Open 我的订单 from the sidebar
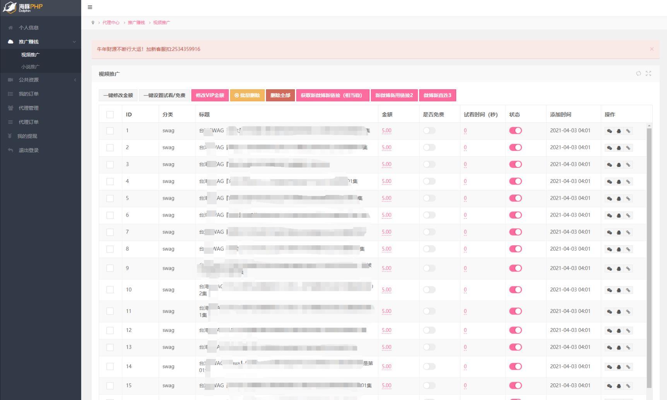This screenshot has height=400, width=667. 29,94
